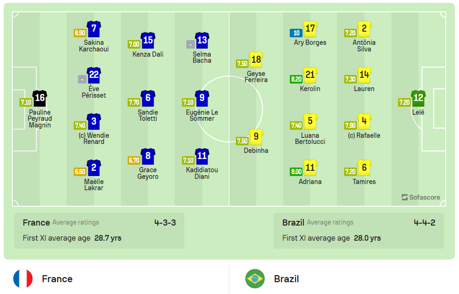Click the France team name link
The image size is (459, 294).
tap(57, 279)
